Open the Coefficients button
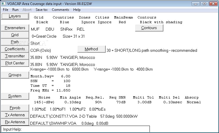The width and height of the screenshot is (219, 133). (15, 49)
